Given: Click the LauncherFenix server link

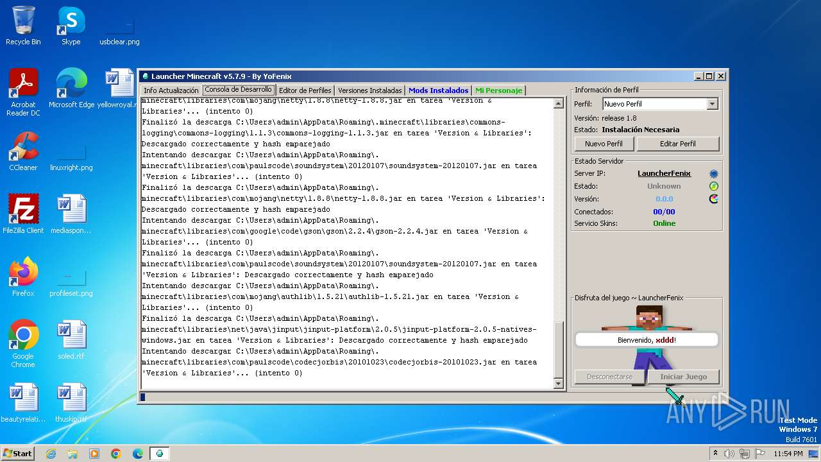Looking at the screenshot, I should (x=664, y=173).
